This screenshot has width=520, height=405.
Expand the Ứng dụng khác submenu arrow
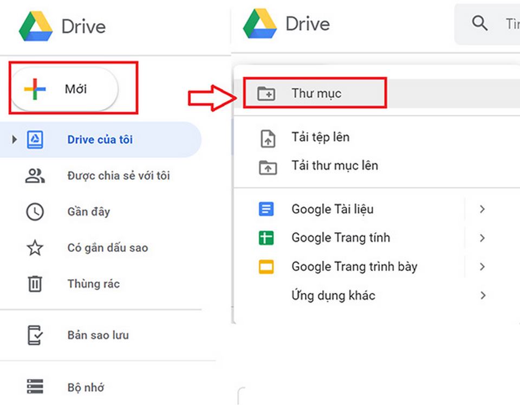[482, 295]
